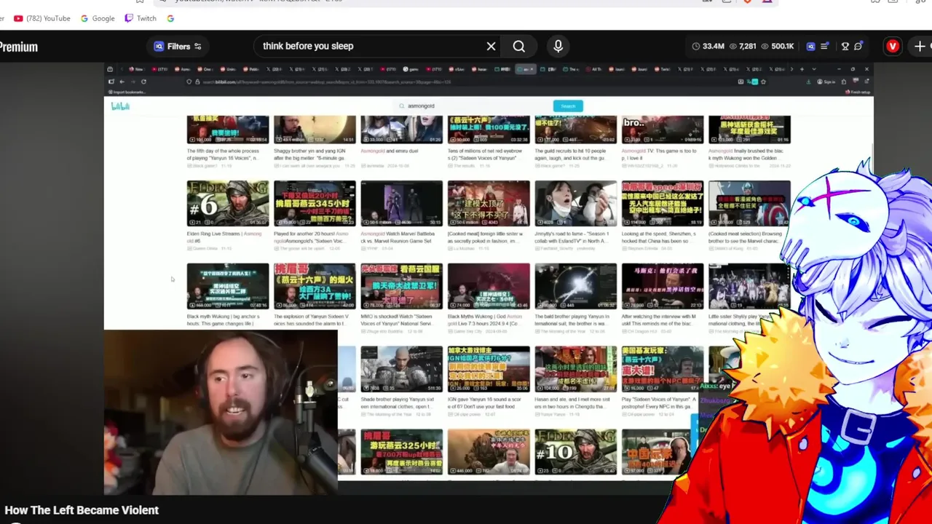Open the chat bubble icon in top bar
The image size is (932, 524).
pyautogui.click(x=858, y=47)
